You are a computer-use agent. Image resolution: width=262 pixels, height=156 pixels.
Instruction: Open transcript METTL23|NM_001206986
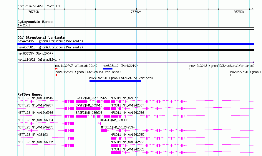click(35, 113)
